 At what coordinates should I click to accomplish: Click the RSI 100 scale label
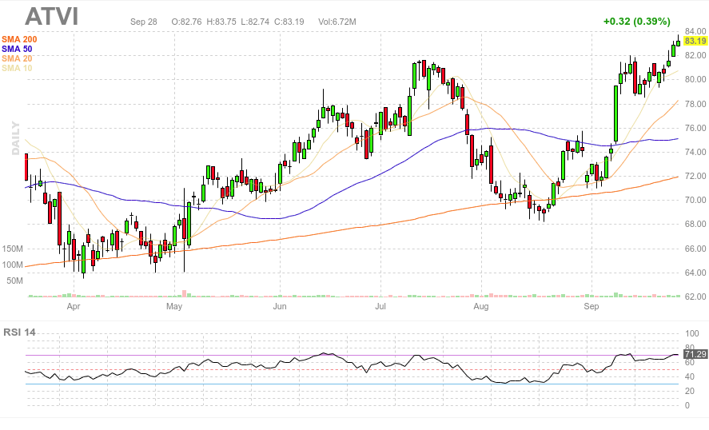tap(692, 334)
